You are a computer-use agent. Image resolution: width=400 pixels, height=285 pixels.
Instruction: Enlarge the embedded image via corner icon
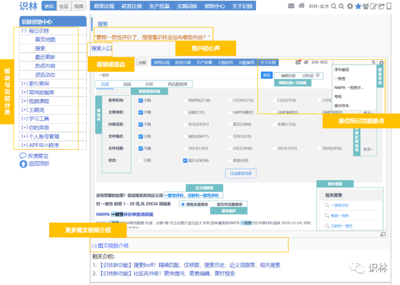(382, 234)
